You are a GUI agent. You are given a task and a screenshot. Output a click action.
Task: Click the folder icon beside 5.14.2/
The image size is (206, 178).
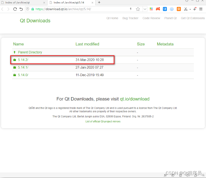click(x=15, y=60)
